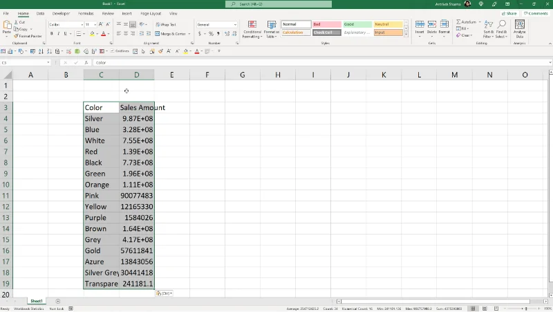Toggle Center horizontal alignment

[x=126, y=34]
